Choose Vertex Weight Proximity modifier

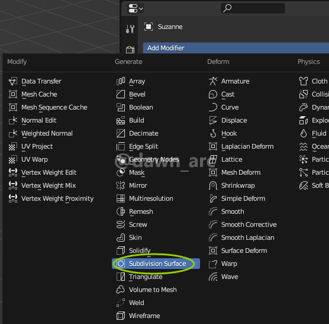tap(57, 198)
